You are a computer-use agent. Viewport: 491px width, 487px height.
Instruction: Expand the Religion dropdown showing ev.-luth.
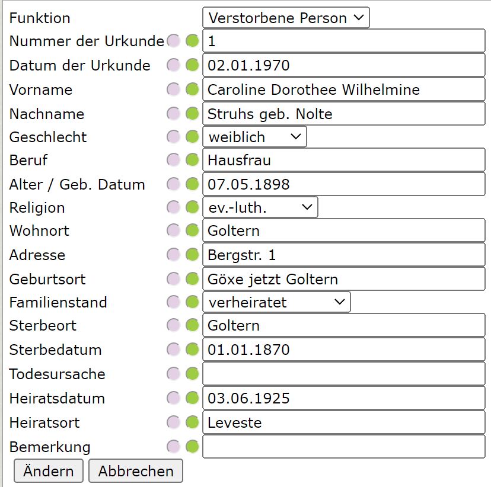click(x=260, y=207)
